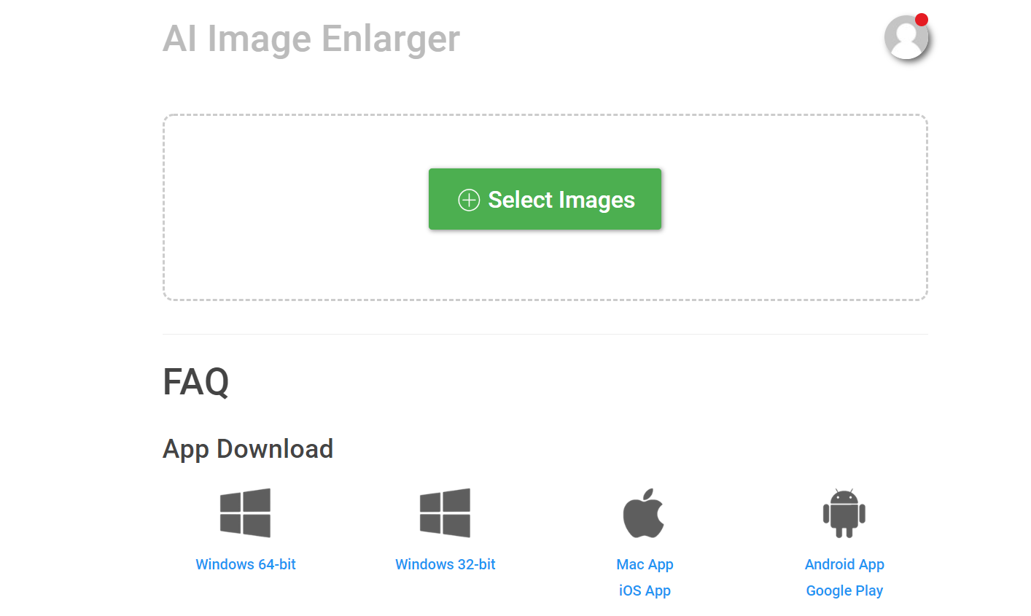1031x616 pixels.
Task: Click the divider line above FAQ
Action: tap(545, 334)
